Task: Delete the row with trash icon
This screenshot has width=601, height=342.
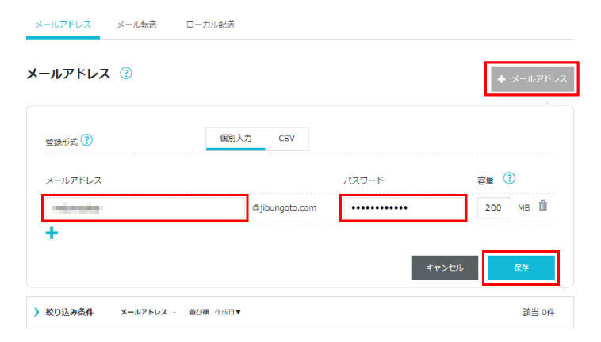Action: tap(543, 206)
